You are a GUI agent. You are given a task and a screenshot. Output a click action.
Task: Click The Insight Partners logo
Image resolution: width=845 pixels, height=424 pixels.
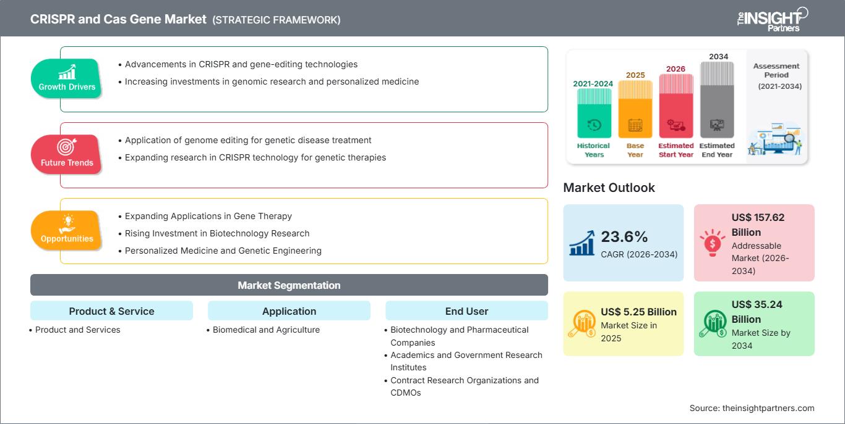coord(773,19)
